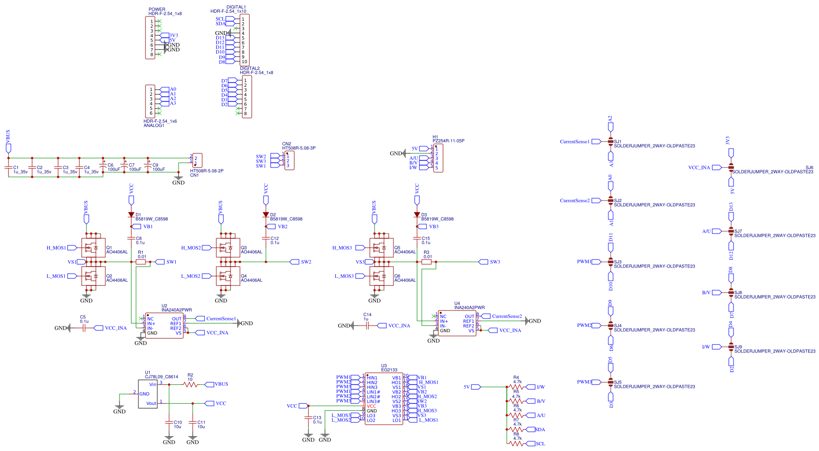The height and width of the screenshot is (451, 819).
Task: Click the 'EG2133' part name text
Action: point(389,370)
